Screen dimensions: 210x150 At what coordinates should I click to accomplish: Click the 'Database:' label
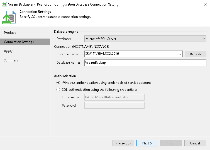click(x=64, y=39)
